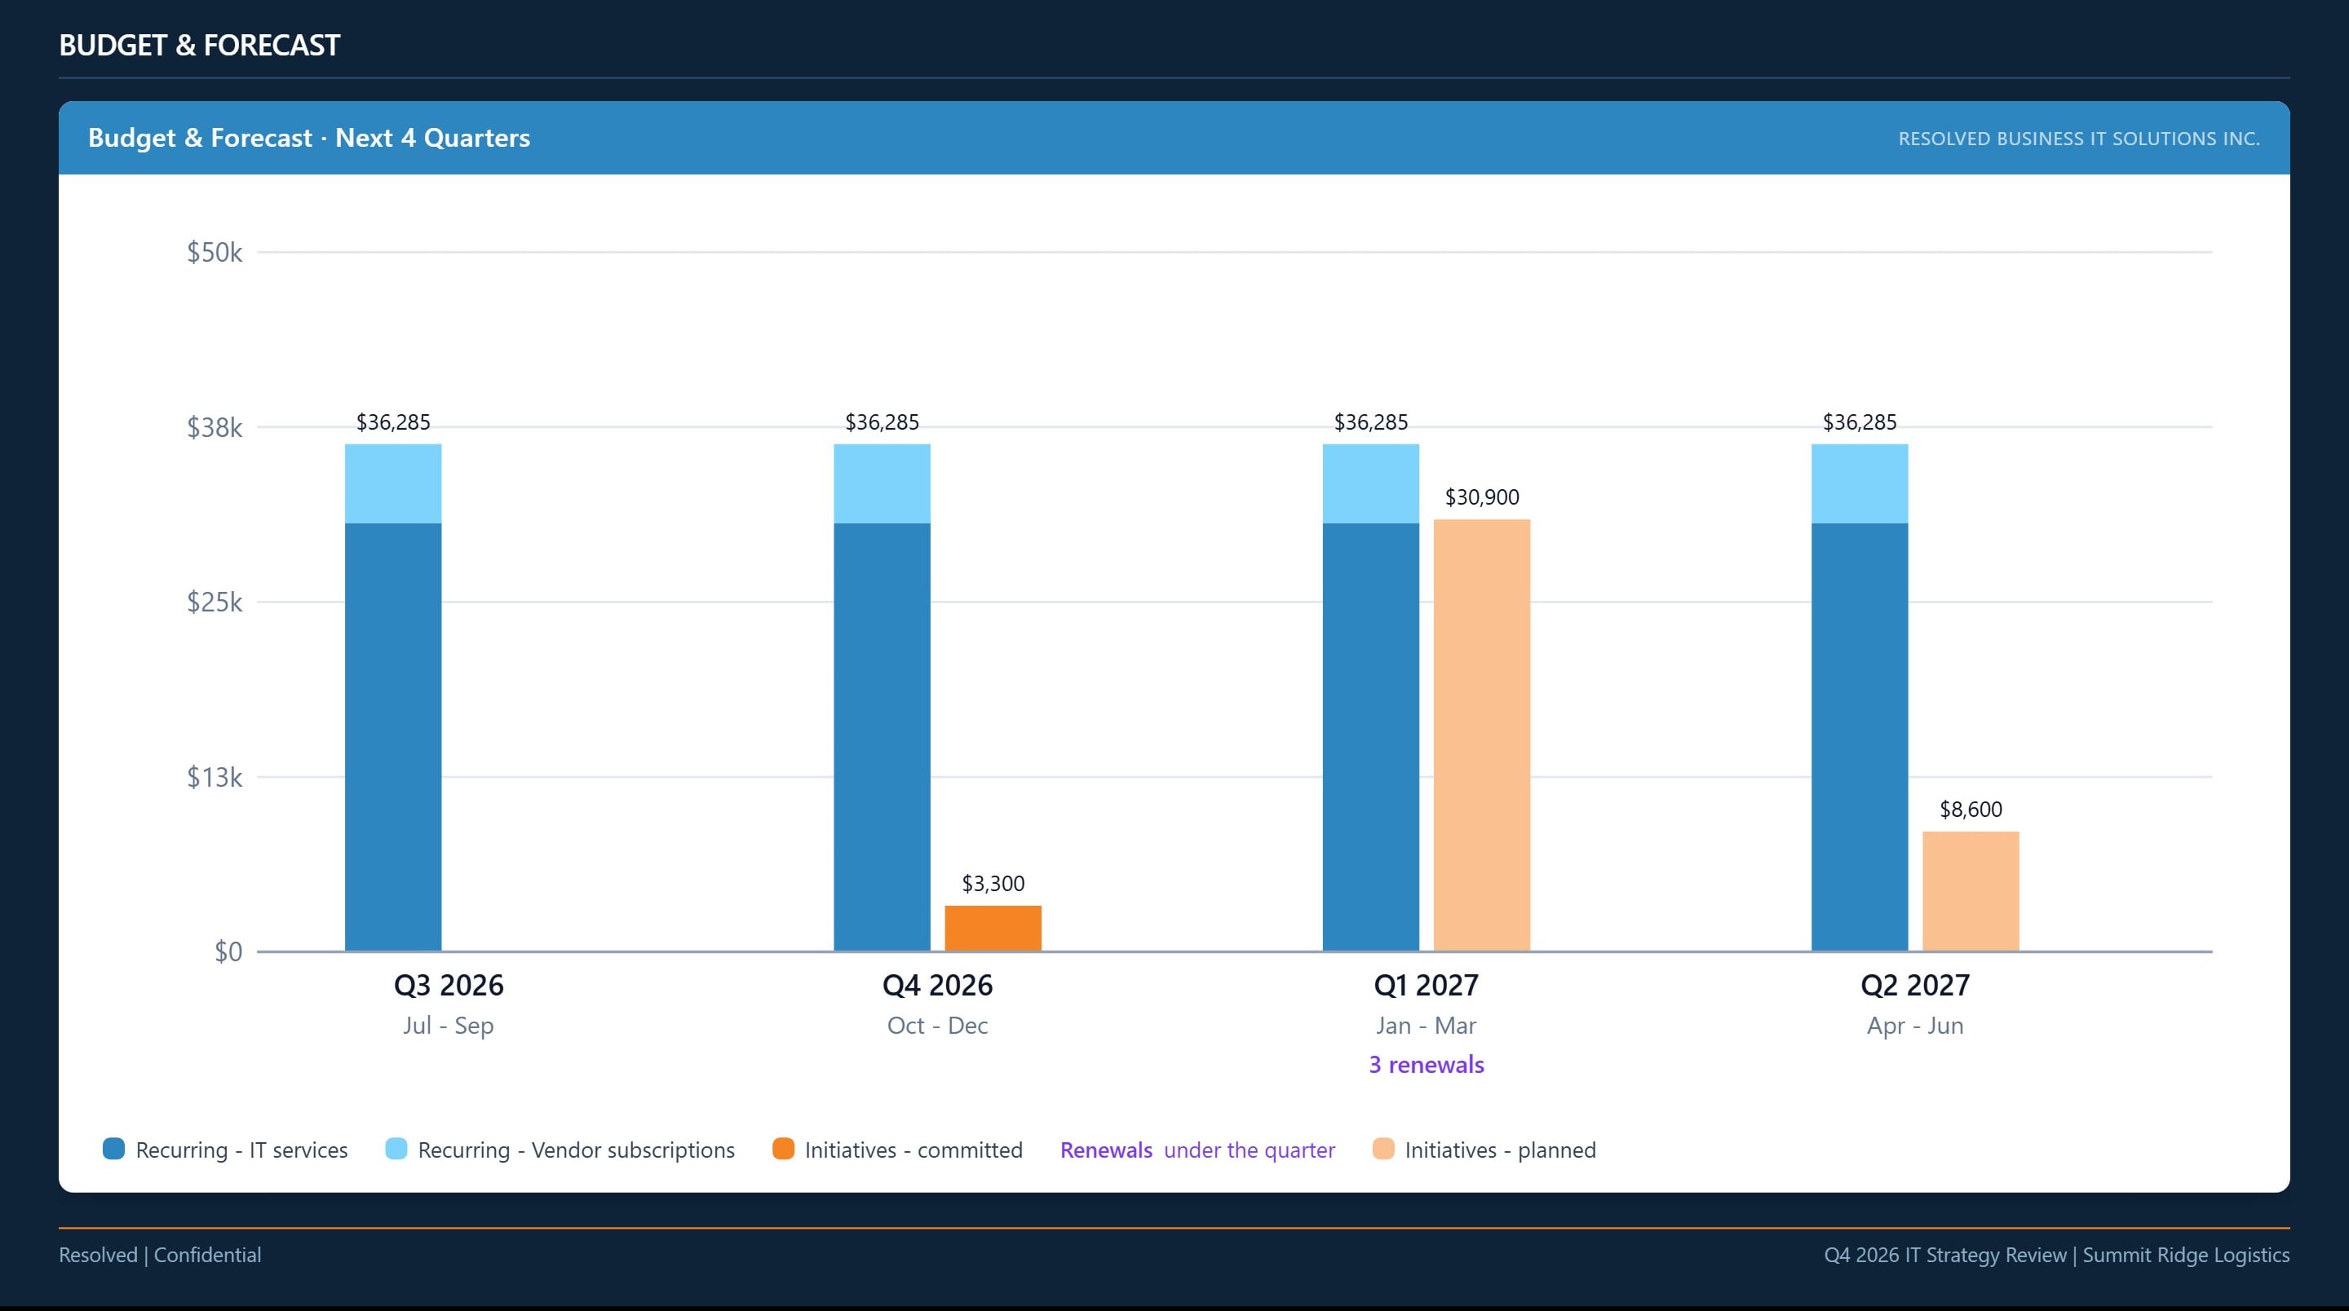Viewport: 2349px width, 1311px height.
Task: Click the '$3,300' value label
Action: (993, 882)
